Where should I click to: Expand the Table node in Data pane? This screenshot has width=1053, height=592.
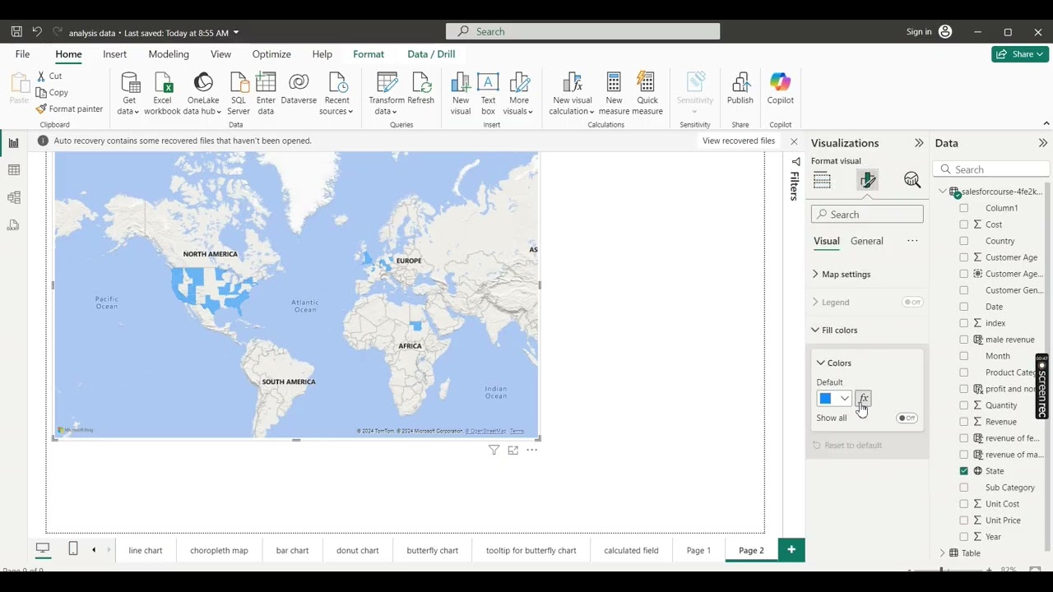point(943,553)
